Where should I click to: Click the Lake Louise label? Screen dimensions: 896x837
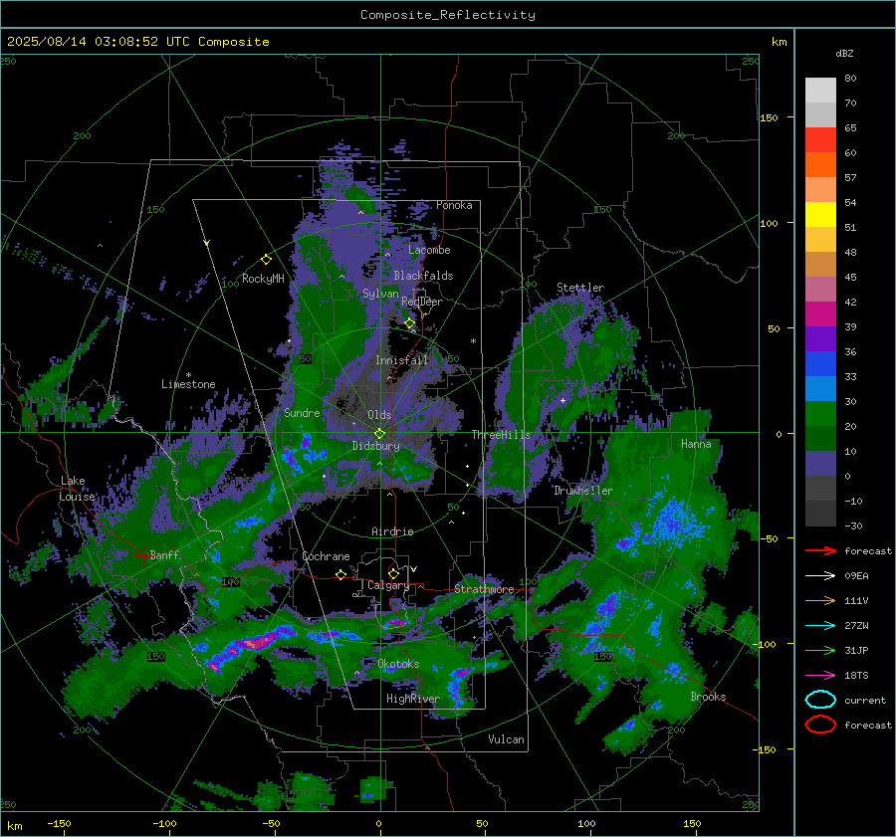click(x=78, y=489)
